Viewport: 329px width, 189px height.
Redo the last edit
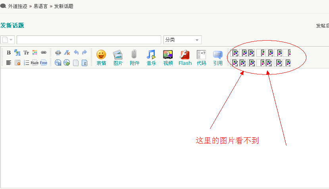click(85, 53)
